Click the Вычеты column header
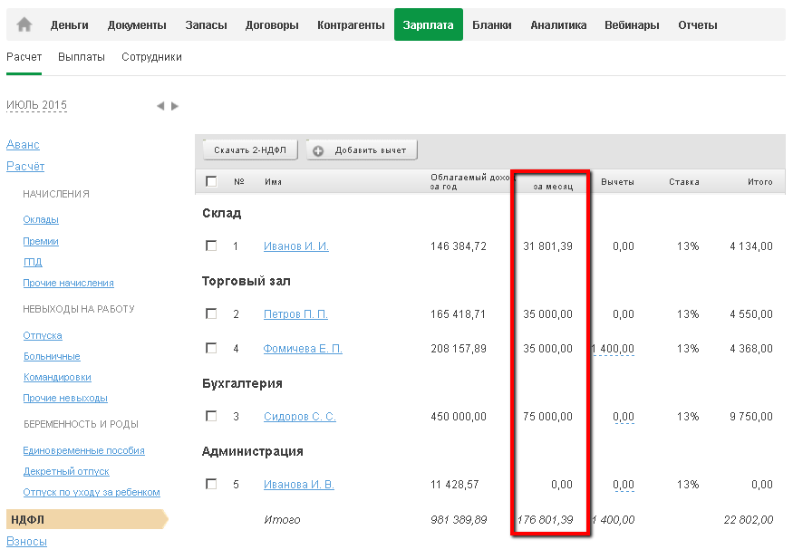Screen dimensions: 793x559 click(x=617, y=182)
